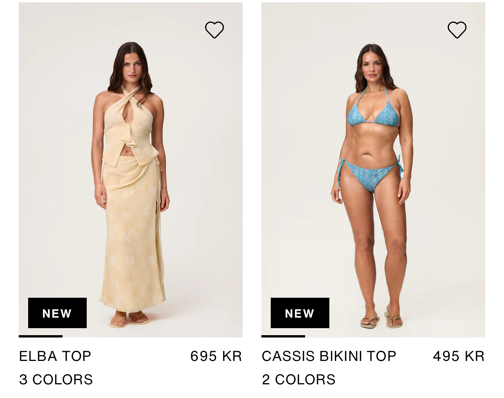Open the ELBA TOP product title link
The image size is (504, 398).
click(x=55, y=356)
